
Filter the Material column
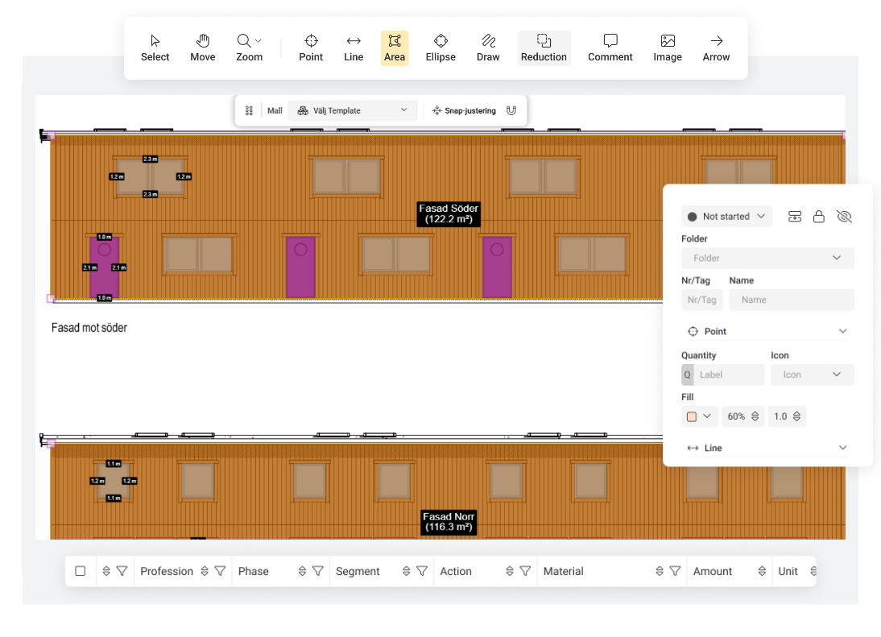click(x=676, y=571)
